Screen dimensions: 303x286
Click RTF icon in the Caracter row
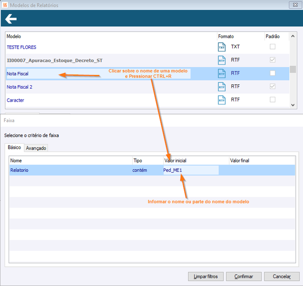(222, 100)
